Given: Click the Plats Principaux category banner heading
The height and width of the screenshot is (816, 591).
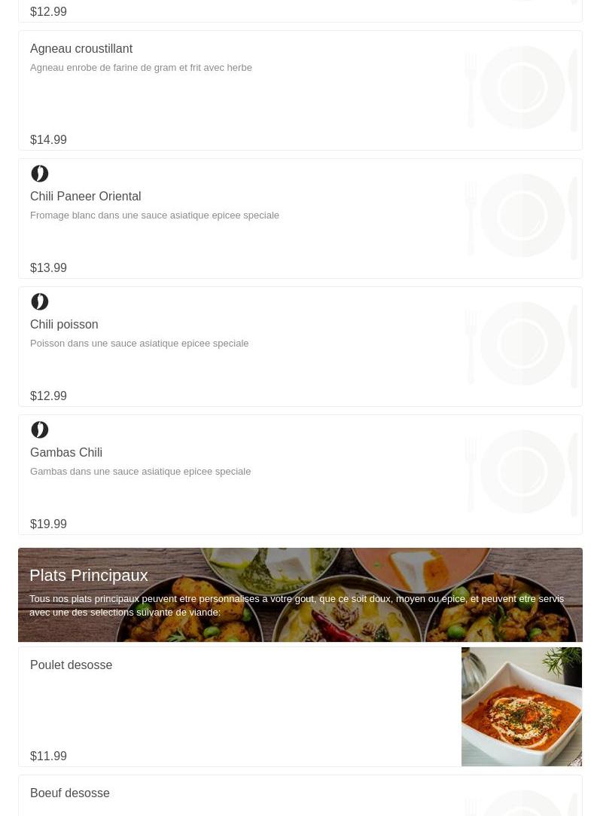Looking at the screenshot, I should [88, 575].
